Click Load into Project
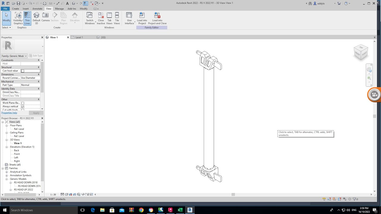Image resolution: width=381 pixels, height=214 pixels. tap(142, 18)
